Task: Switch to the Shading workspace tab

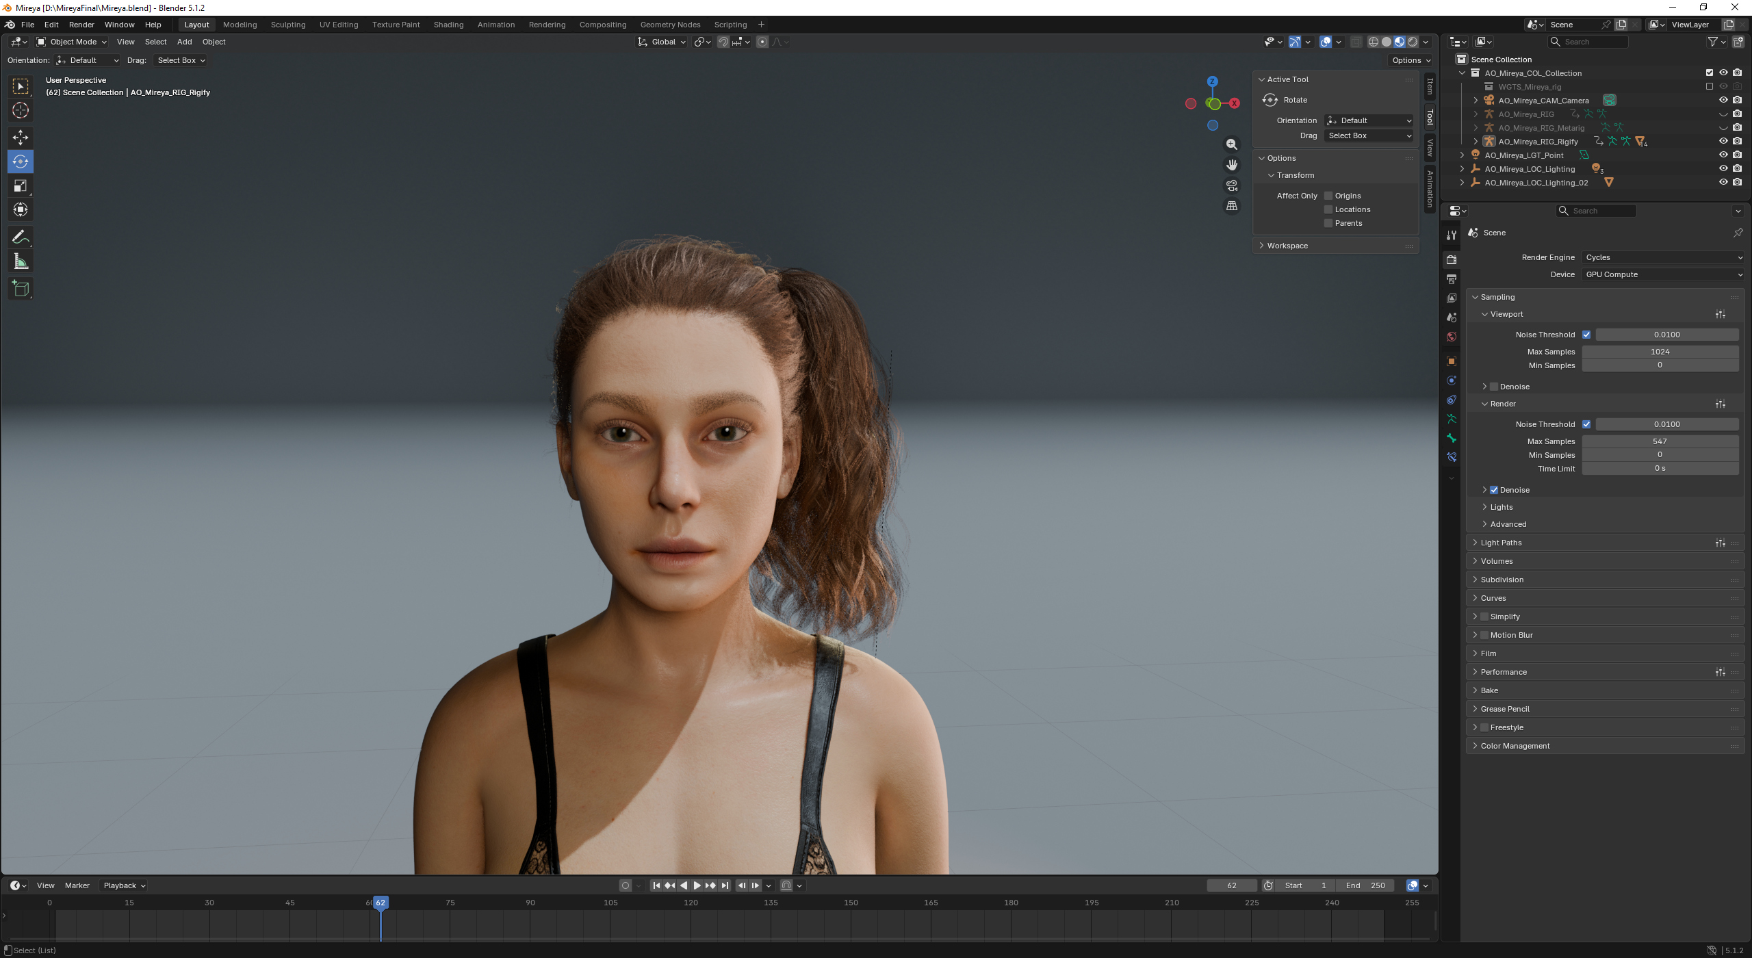Action: coord(448,25)
